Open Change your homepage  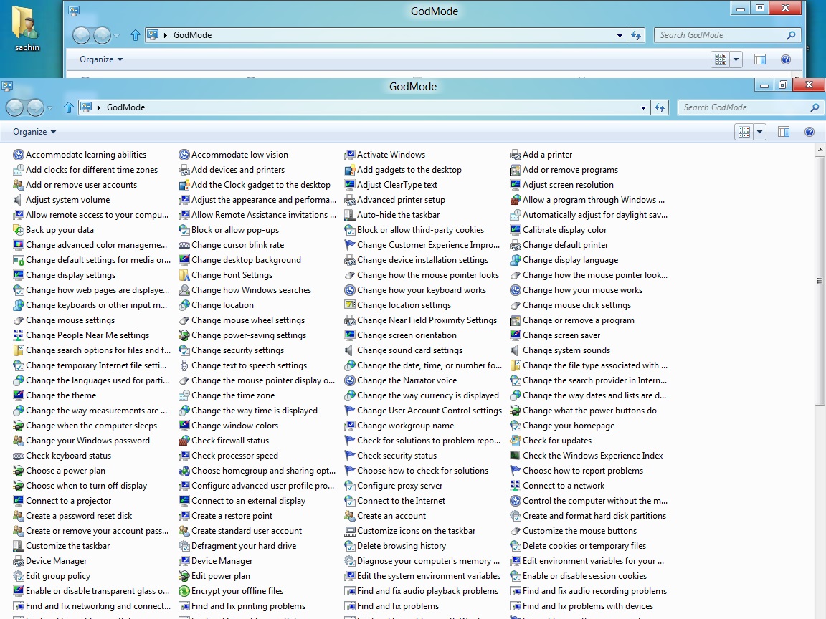click(x=569, y=426)
